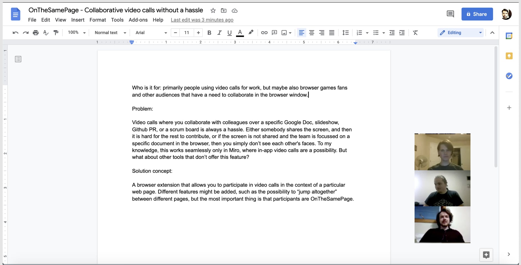Viewport: 521px width, 265px height.
Task: Open the View menu
Action: click(x=60, y=20)
